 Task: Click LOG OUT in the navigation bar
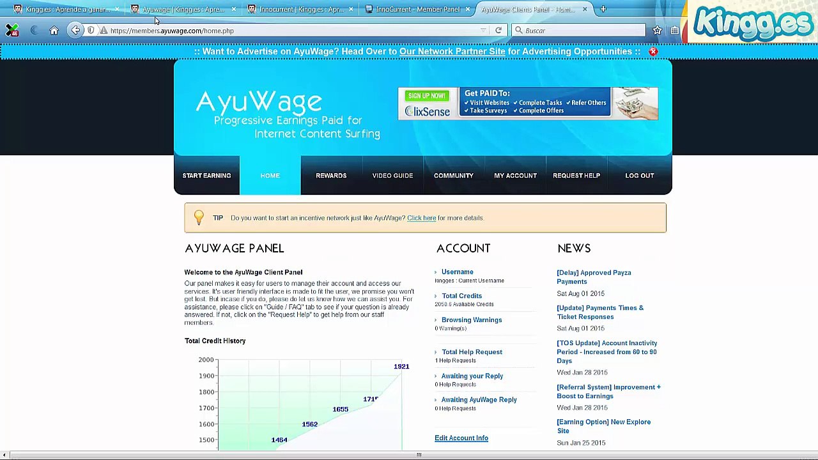click(639, 176)
